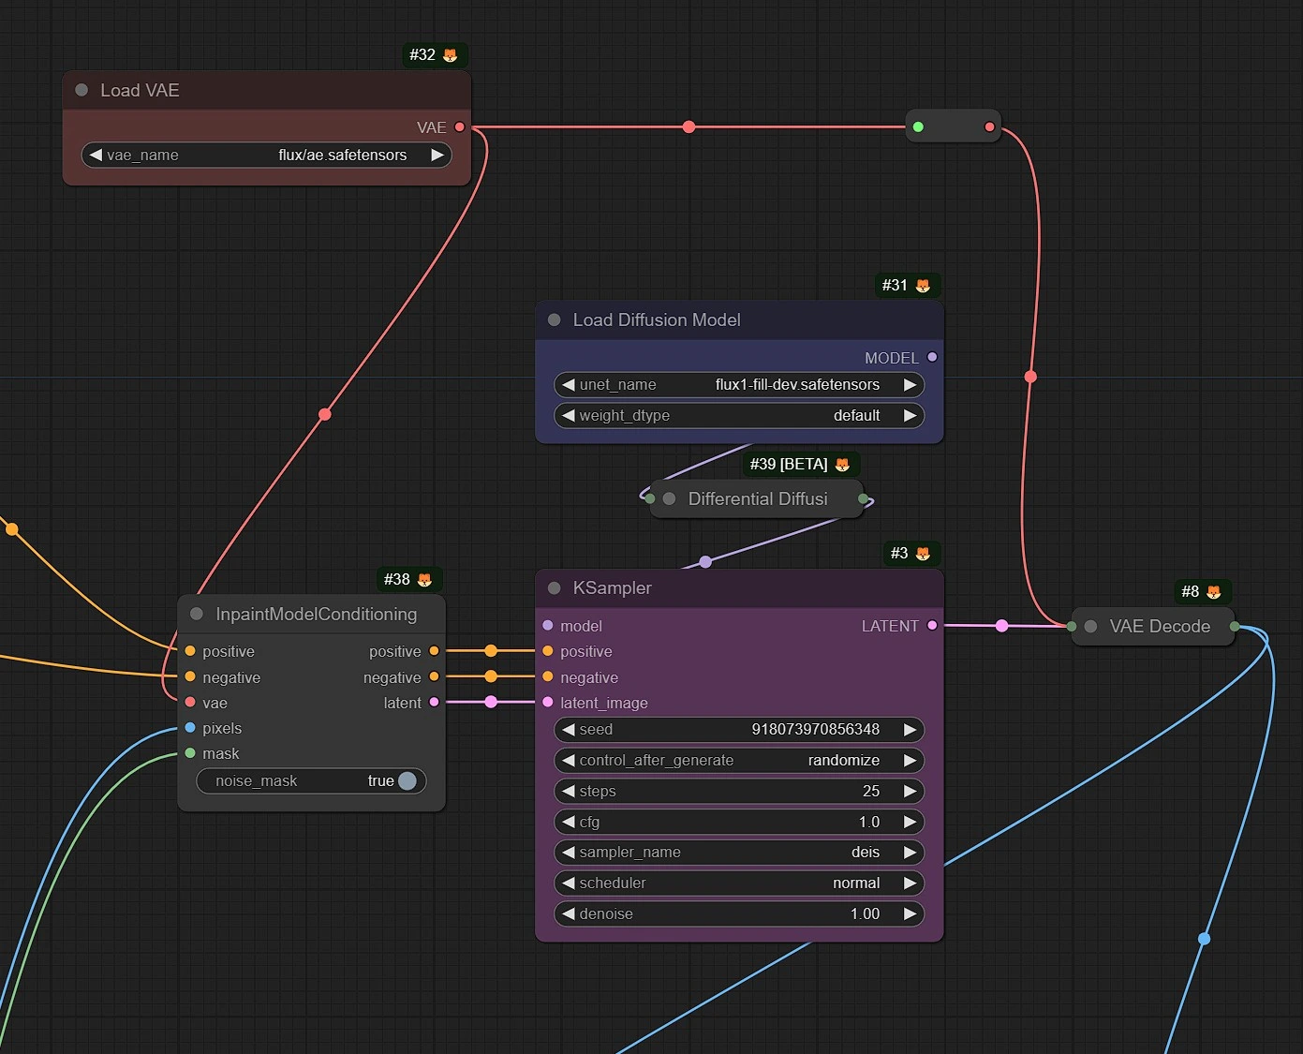Decrease the steps value with left arrow
The height and width of the screenshot is (1054, 1303).
pyautogui.click(x=568, y=791)
